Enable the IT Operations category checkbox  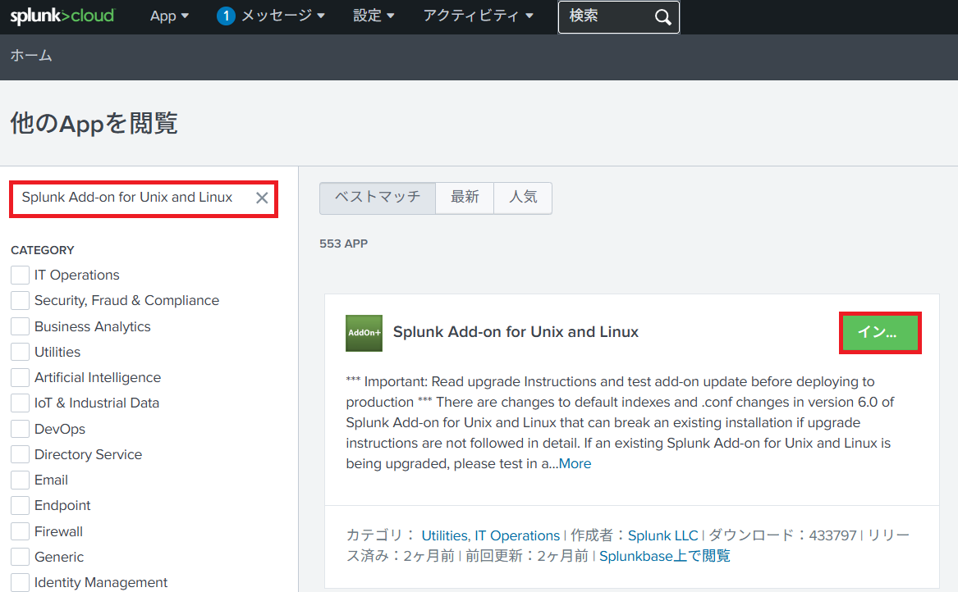pyautogui.click(x=21, y=275)
